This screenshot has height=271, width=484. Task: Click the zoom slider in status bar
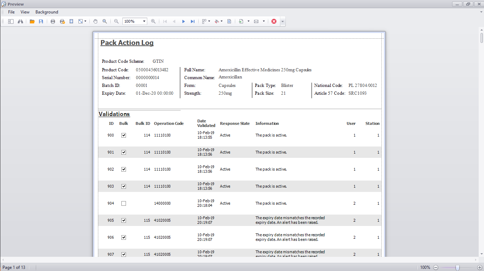tap(458, 267)
